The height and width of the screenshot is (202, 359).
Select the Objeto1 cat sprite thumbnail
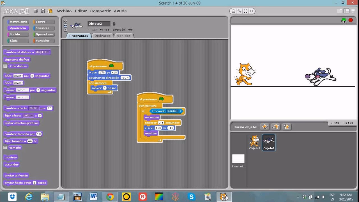point(255,143)
